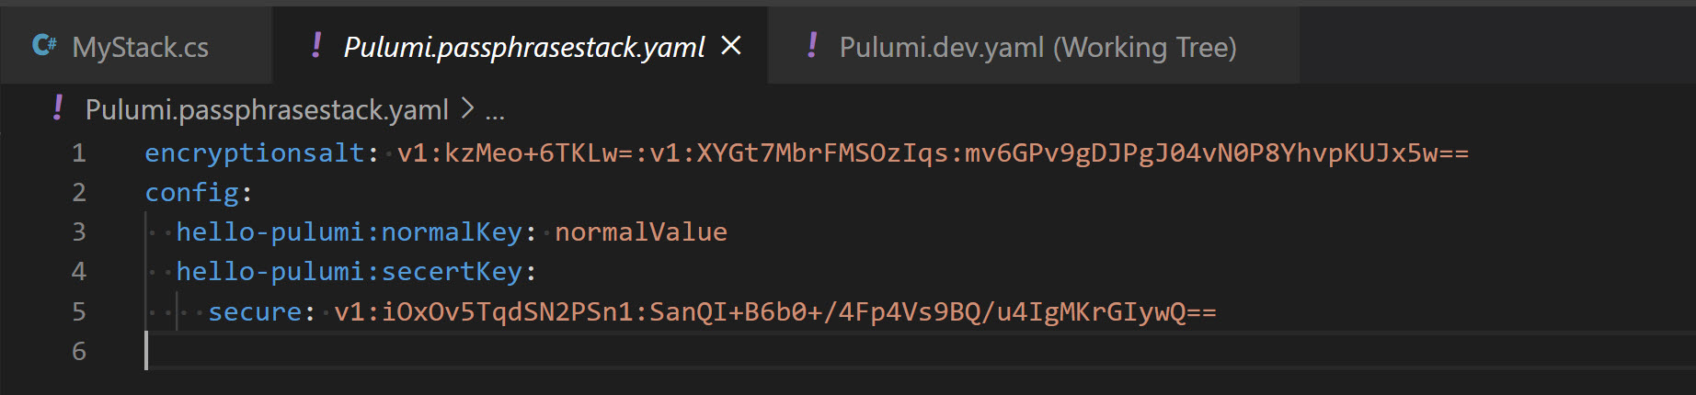Click line number 4 in gutter
The height and width of the screenshot is (395, 1696).
tap(79, 271)
